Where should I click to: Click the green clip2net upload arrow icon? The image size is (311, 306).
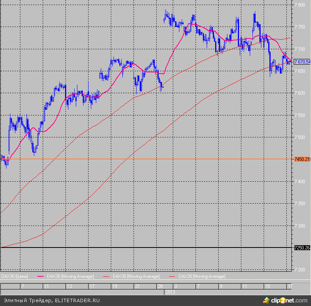click(266, 299)
